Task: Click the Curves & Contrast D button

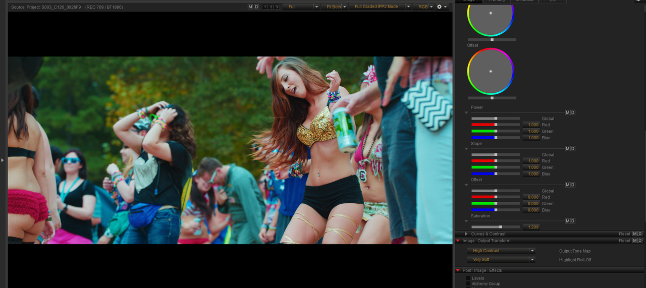Action: coord(640,234)
